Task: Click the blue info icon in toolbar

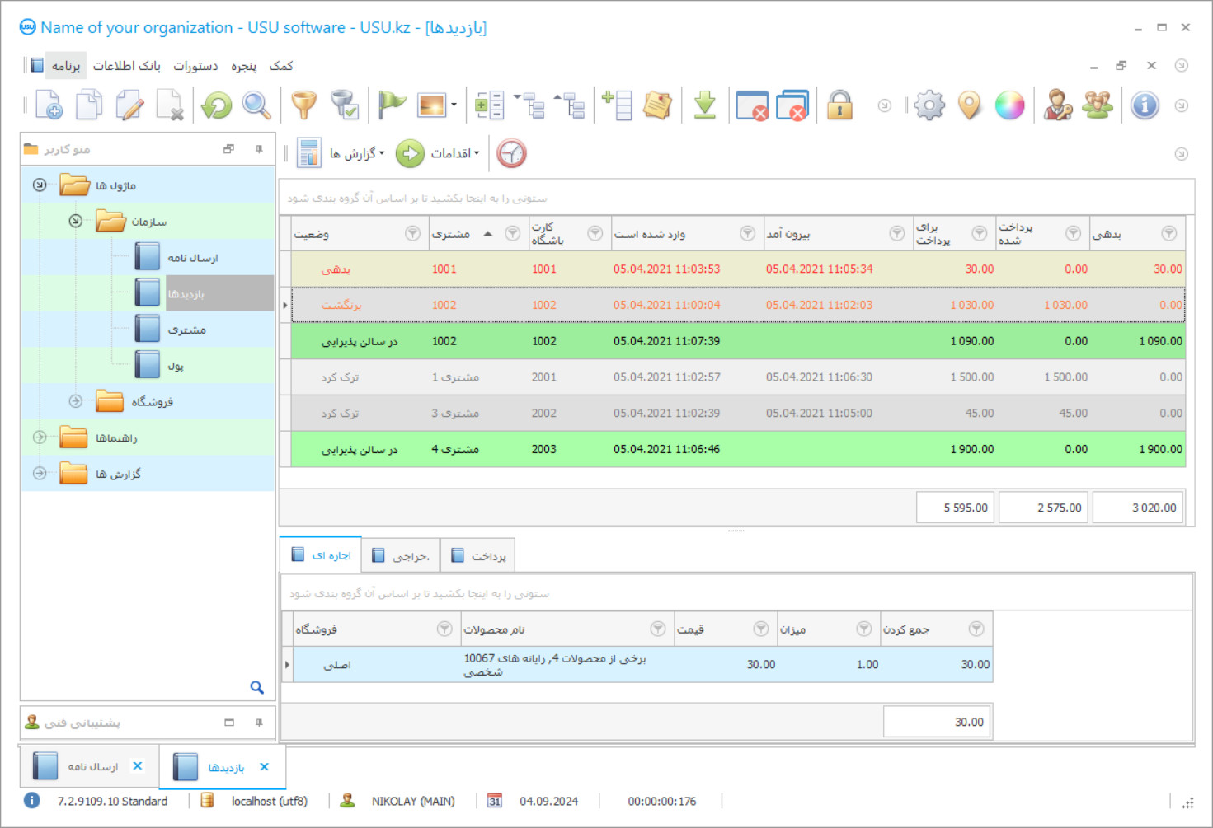Action: pos(1145,105)
